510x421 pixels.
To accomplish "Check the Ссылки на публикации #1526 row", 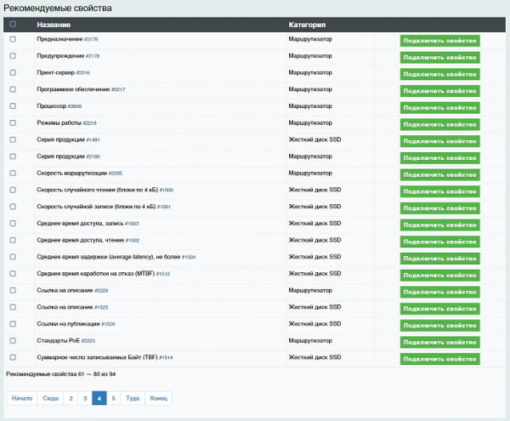I will (13, 324).
